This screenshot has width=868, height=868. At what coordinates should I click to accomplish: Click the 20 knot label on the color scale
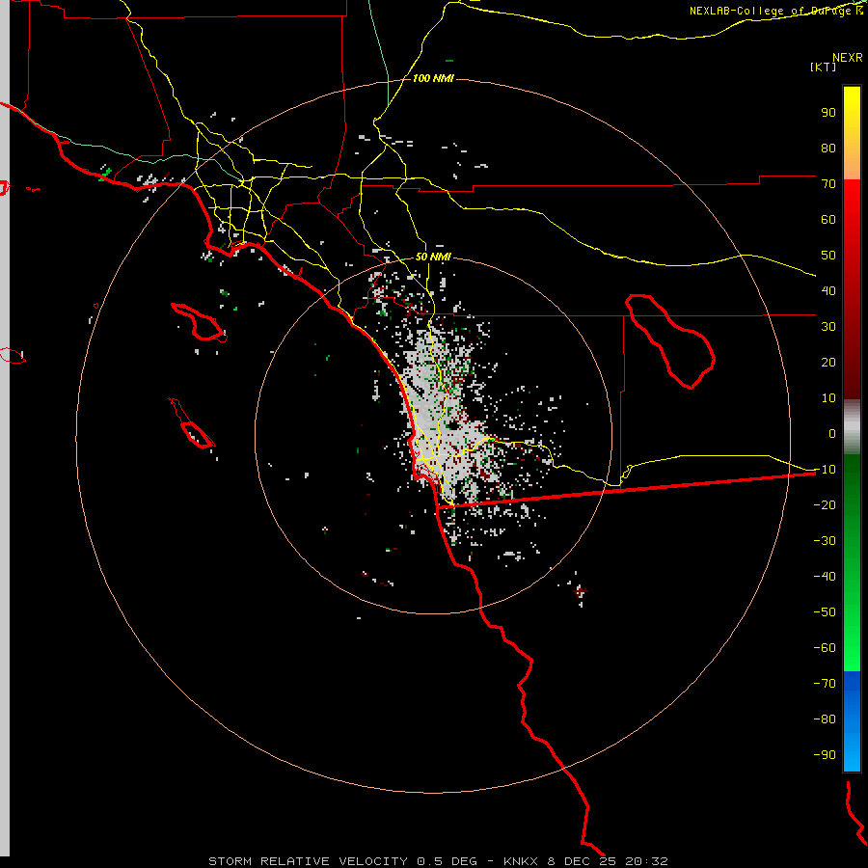pyautogui.click(x=828, y=362)
